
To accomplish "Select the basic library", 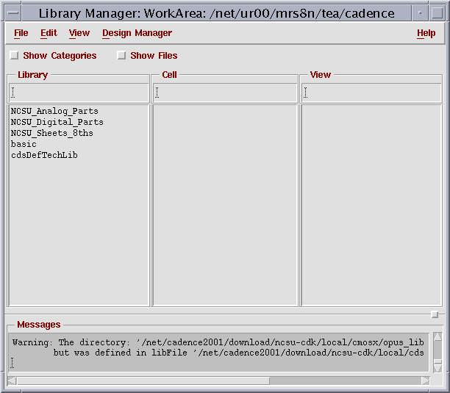I will click(x=24, y=144).
